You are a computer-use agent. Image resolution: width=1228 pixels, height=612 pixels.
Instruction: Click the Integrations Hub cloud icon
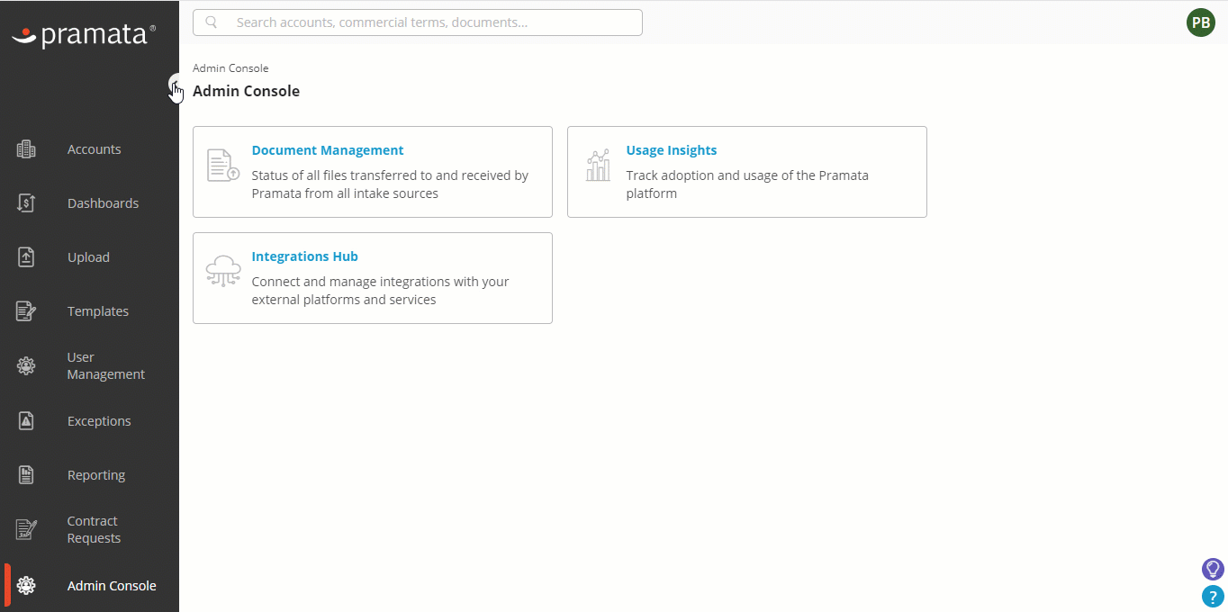(223, 271)
